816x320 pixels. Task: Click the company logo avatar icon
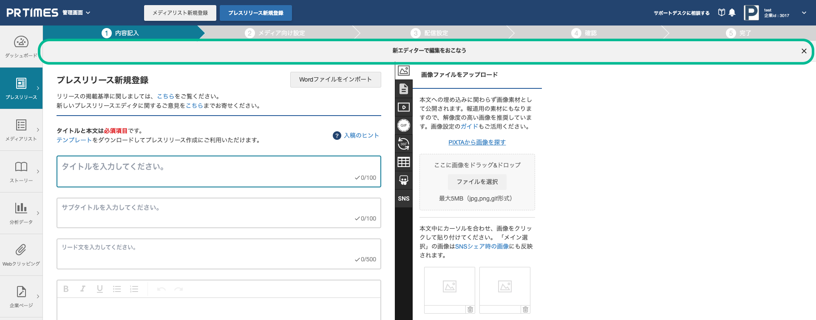point(751,13)
